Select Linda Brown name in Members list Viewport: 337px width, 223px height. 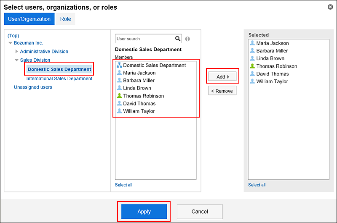pyautogui.click(x=137, y=88)
